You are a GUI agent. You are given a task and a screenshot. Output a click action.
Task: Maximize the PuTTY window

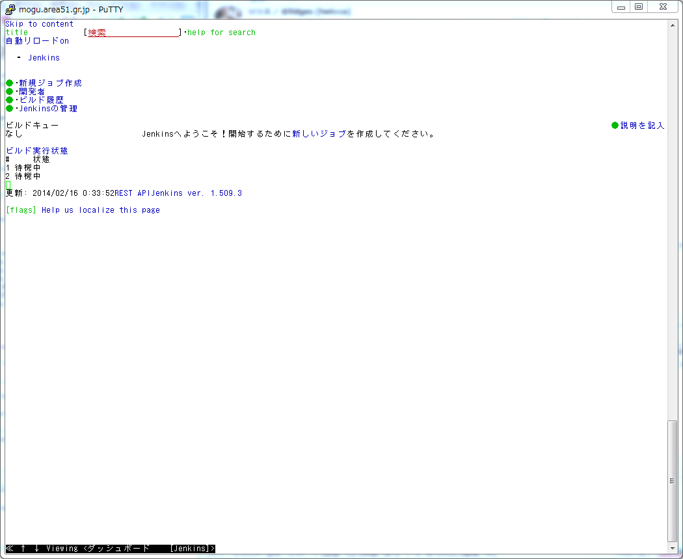639,7
